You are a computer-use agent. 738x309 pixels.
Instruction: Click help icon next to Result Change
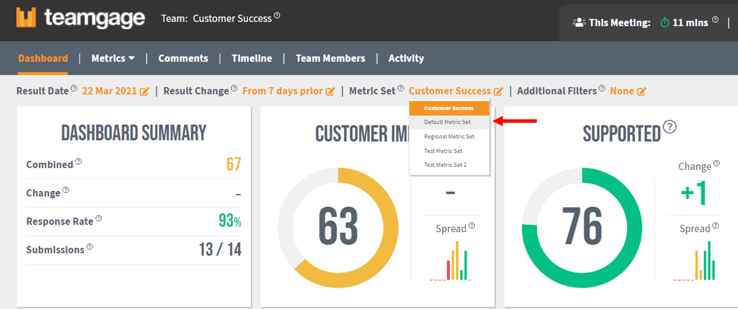[234, 88]
